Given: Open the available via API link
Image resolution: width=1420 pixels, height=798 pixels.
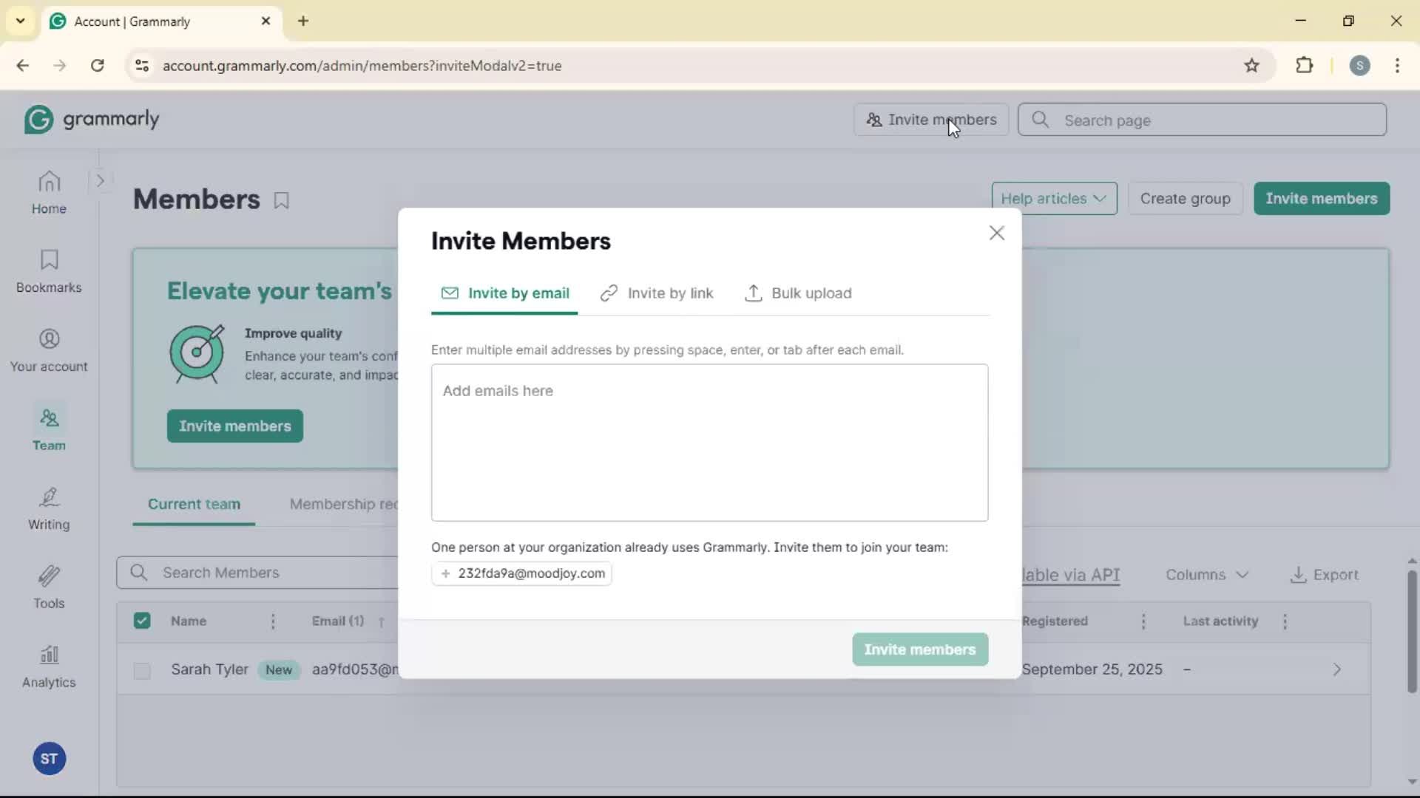Looking at the screenshot, I should (x=1071, y=575).
